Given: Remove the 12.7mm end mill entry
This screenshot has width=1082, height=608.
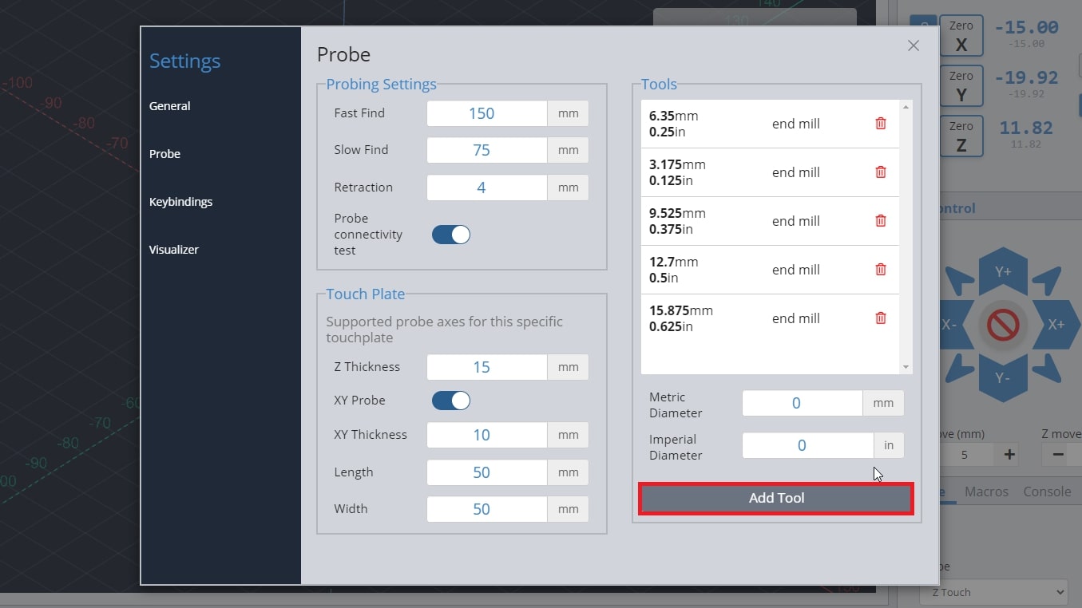Looking at the screenshot, I should coord(881,270).
